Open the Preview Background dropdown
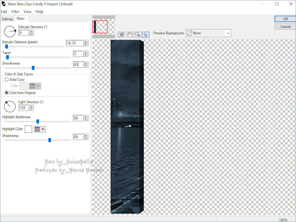The width and height of the screenshot is (296, 222). (208, 33)
